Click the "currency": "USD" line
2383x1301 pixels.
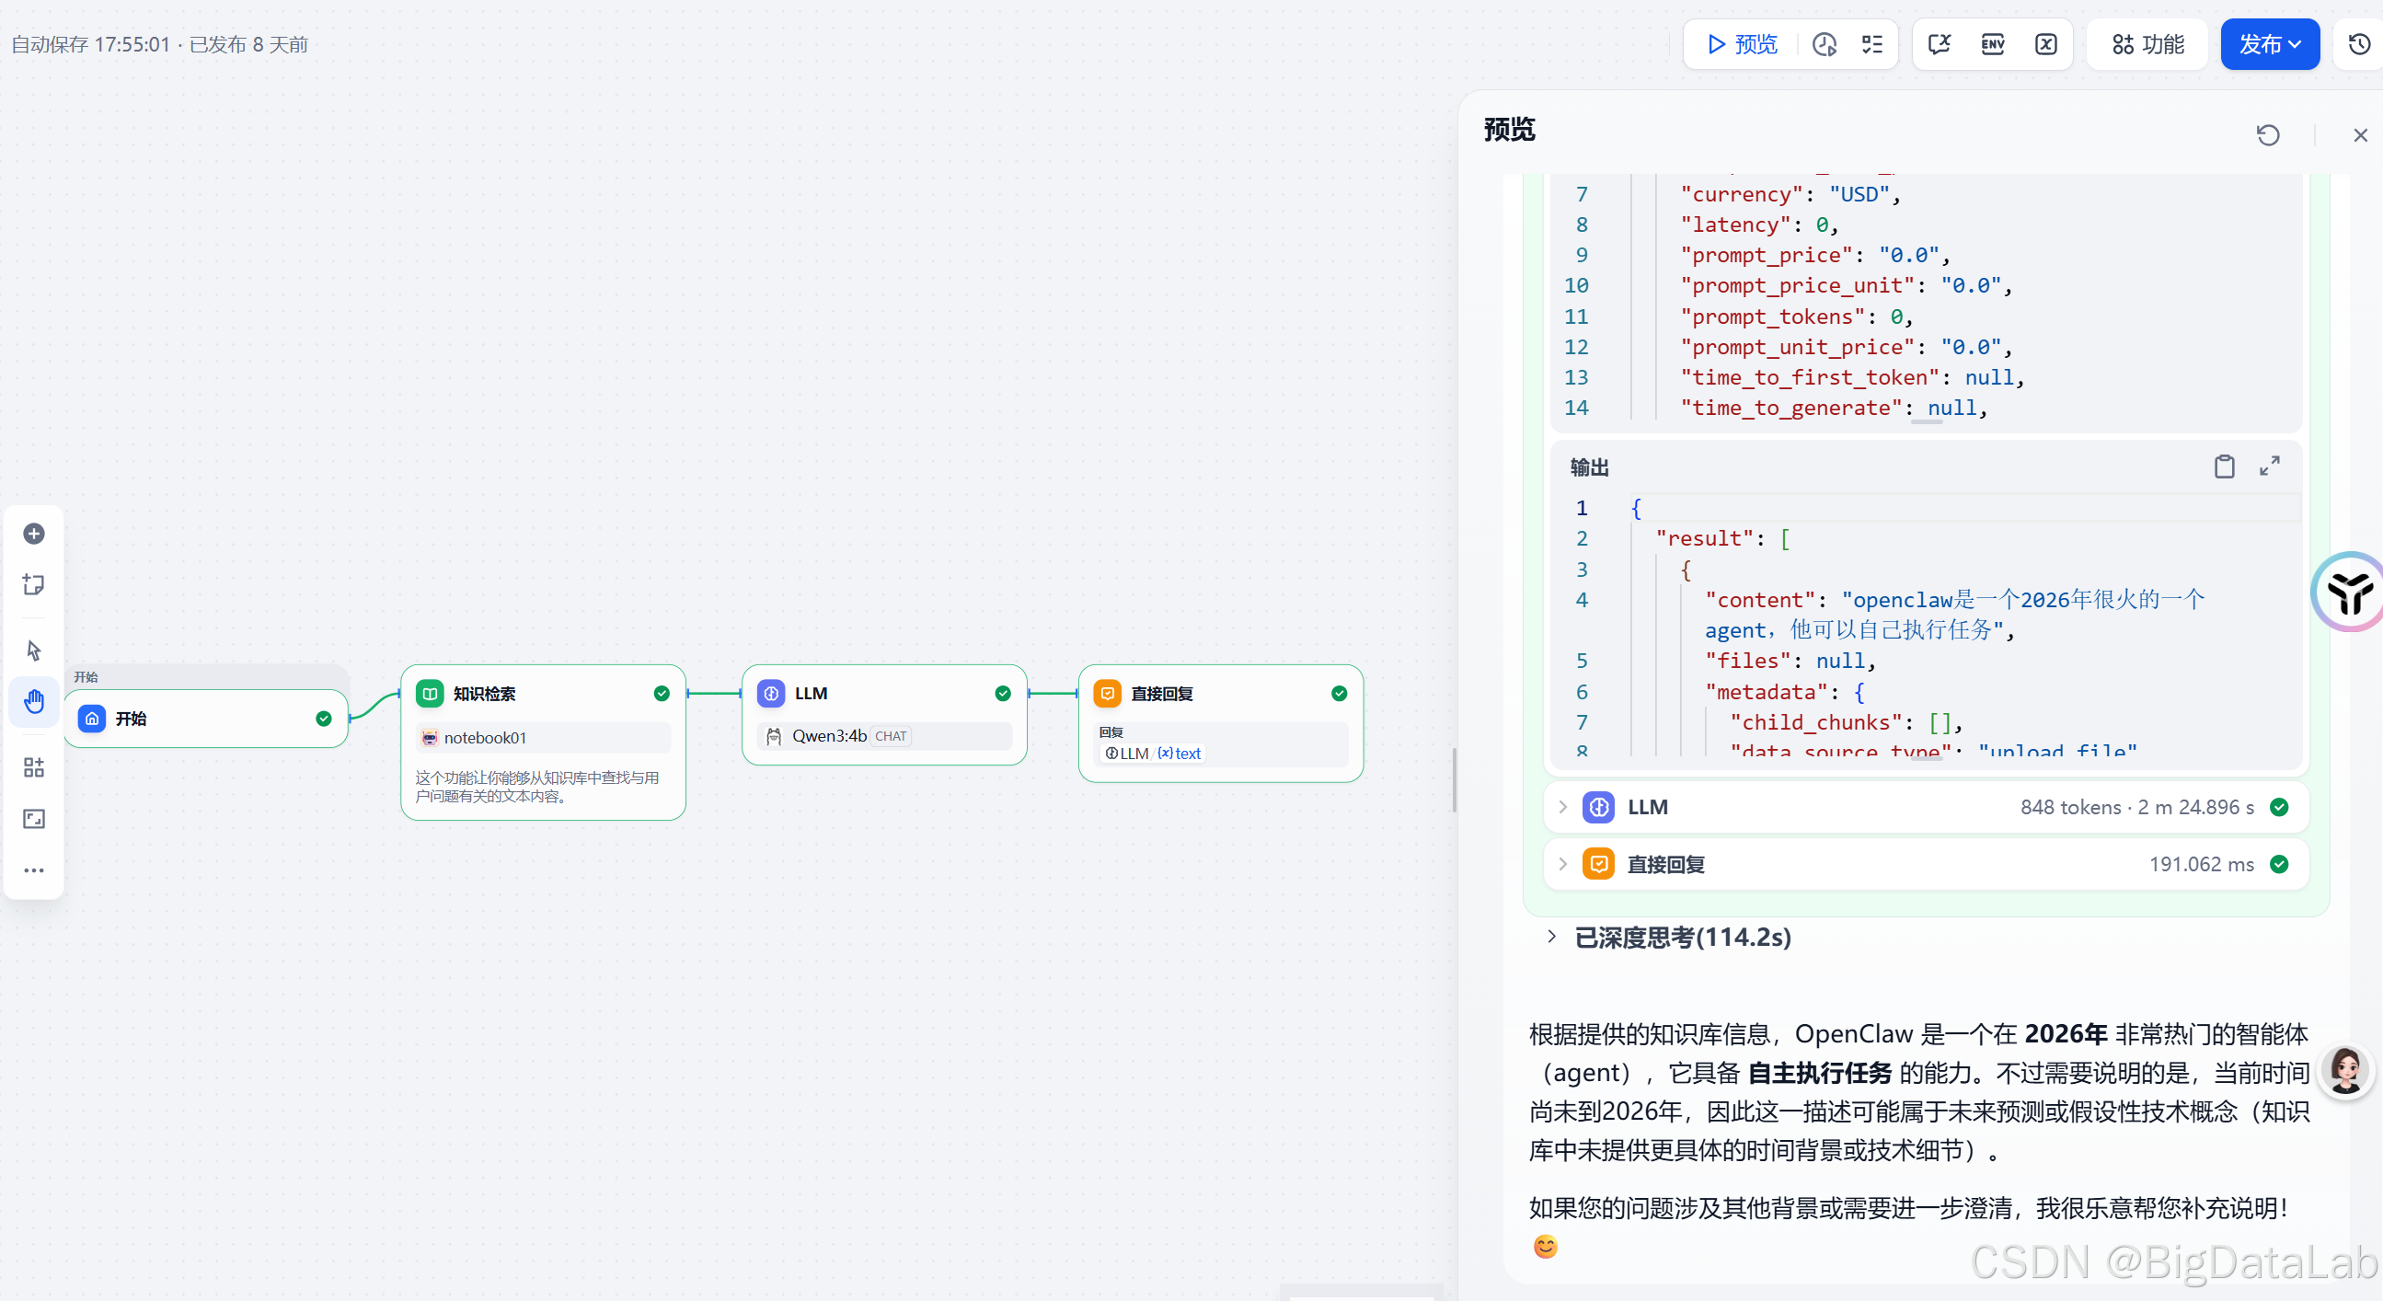[1791, 194]
